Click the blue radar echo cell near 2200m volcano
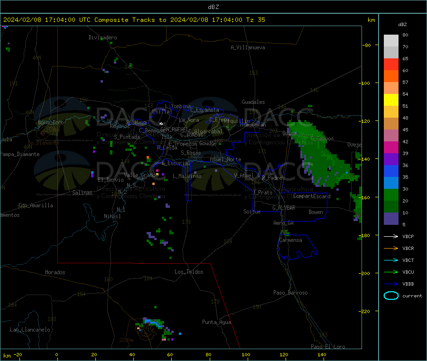427x361 pixels. click(153, 323)
